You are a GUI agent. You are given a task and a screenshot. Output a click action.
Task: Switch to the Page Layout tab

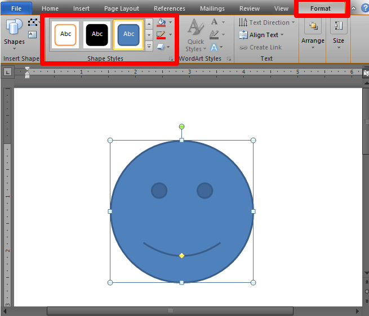(x=122, y=8)
